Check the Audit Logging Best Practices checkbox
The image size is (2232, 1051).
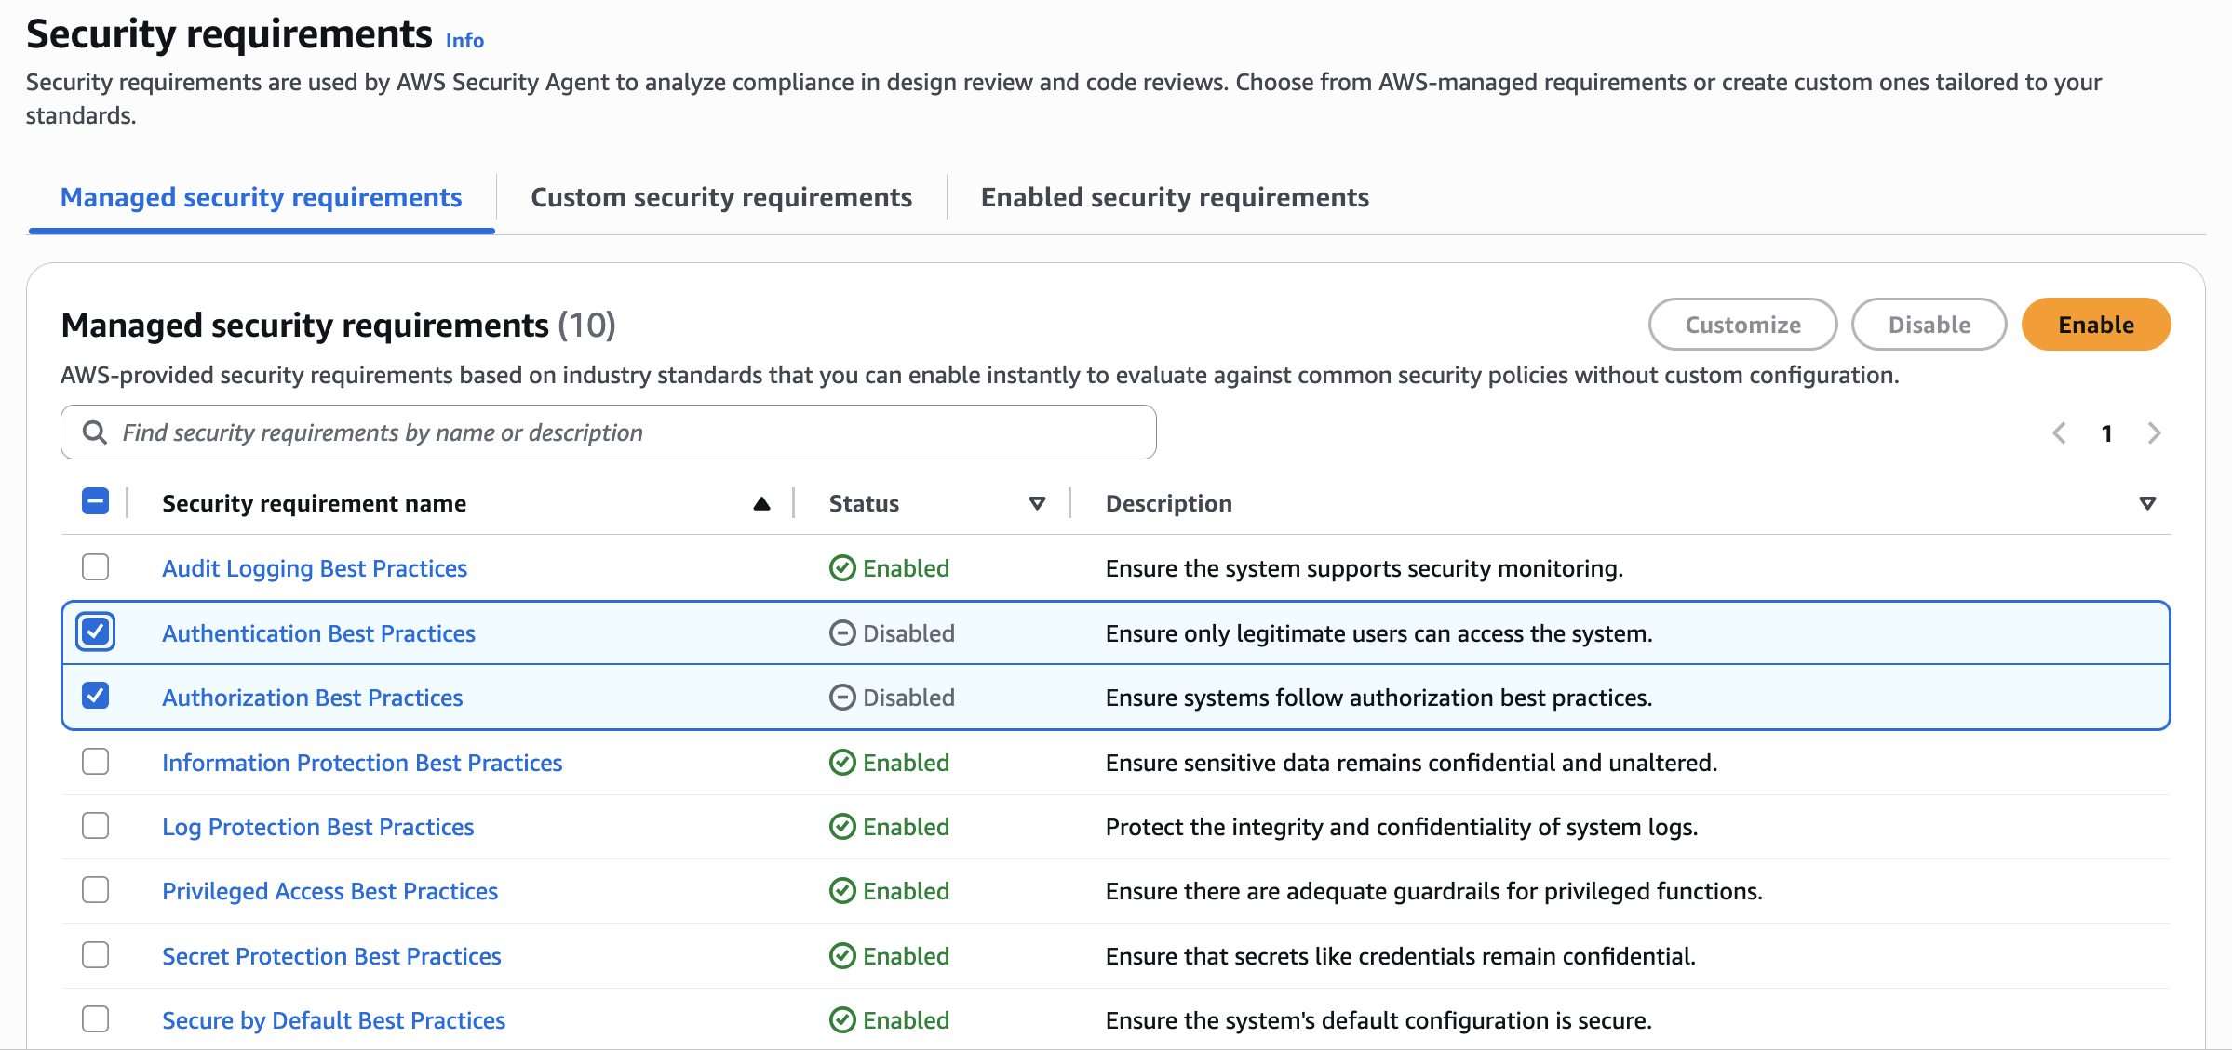tap(96, 567)
